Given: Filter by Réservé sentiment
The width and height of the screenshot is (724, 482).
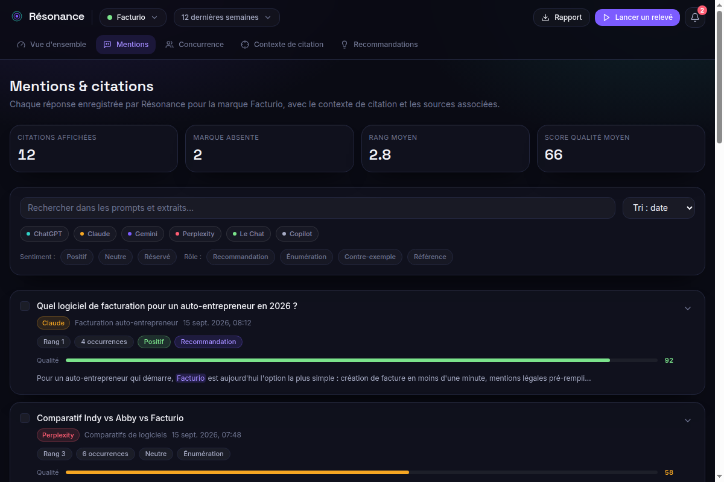Looking at the screenshot, I should point(157,257).
